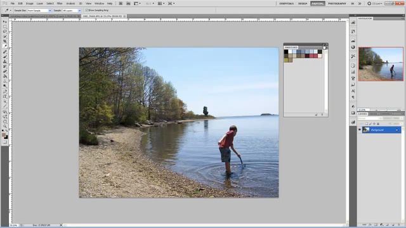Screen dimensions: 406x228
Task: Select the Zoom tool in the toolbox
Action: pyautogui.click(x=5, y=127)
